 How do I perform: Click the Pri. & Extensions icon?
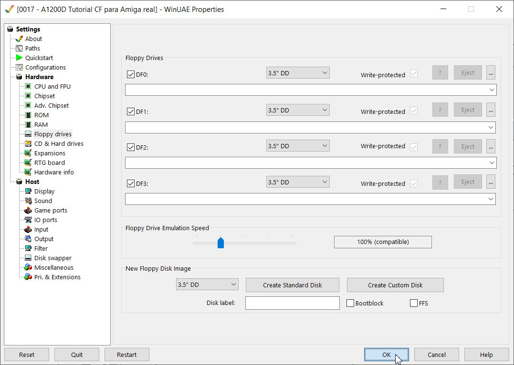tap(28, 277)
